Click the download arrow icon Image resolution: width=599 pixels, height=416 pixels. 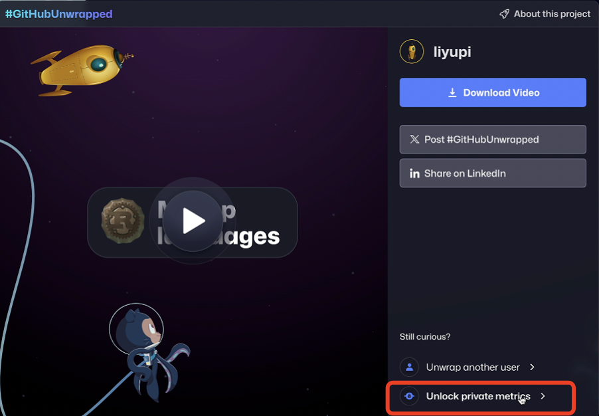(x=452, y=92)
